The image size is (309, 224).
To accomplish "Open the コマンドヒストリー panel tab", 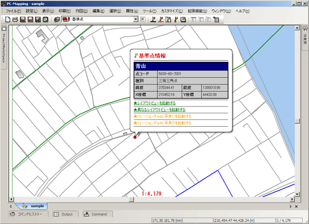I will coord(29,214).
